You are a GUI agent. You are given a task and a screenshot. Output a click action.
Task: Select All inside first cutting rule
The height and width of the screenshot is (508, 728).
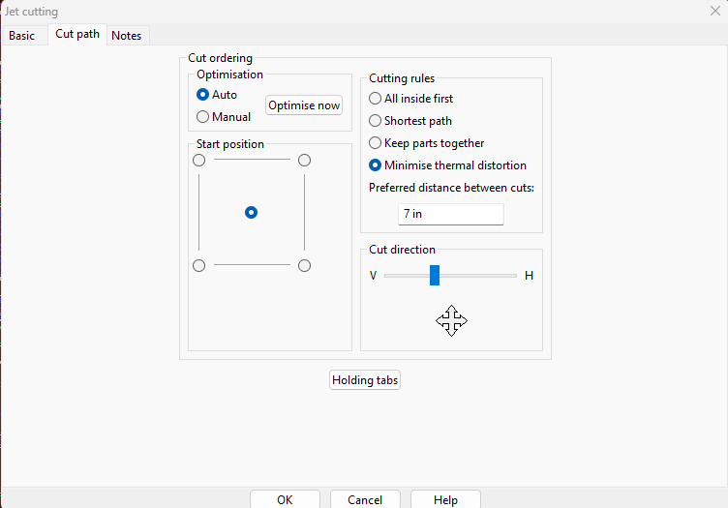click(x=376, y=99)
